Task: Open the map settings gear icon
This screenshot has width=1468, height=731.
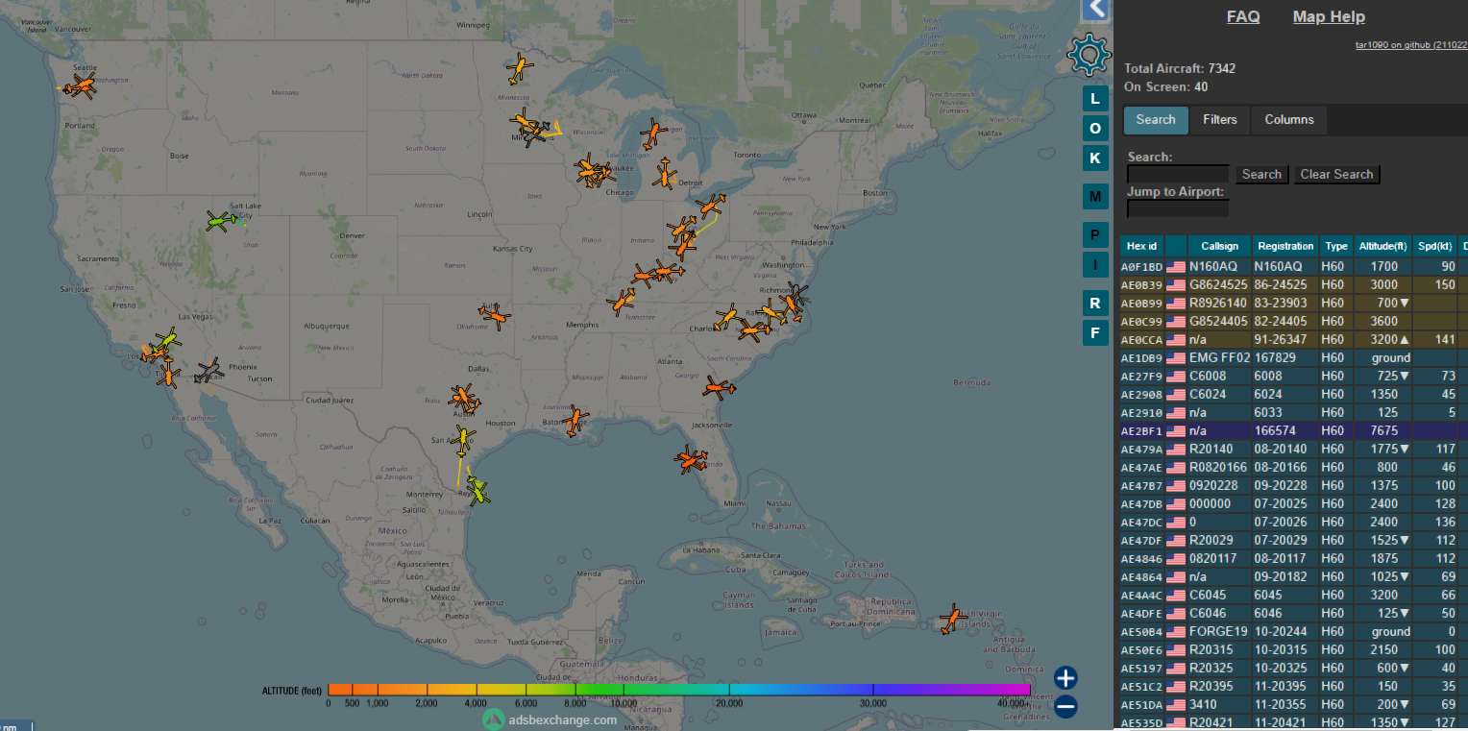Action: pyautogui.click(x=1089, y=54)
